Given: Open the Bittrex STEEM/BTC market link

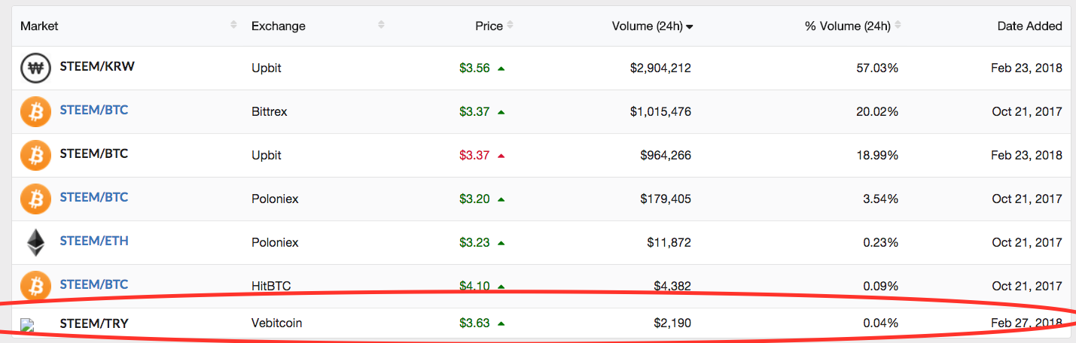Looking at the screenshot, I should point(94,111).
